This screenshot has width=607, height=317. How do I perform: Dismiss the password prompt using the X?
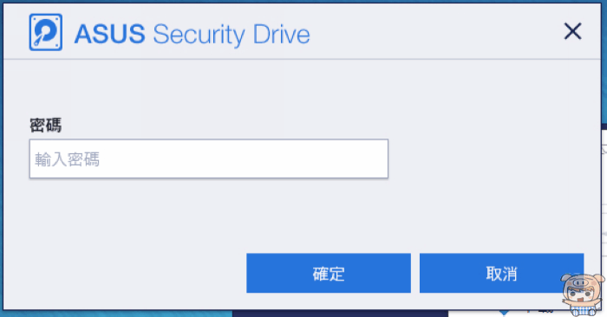point(572,31)
